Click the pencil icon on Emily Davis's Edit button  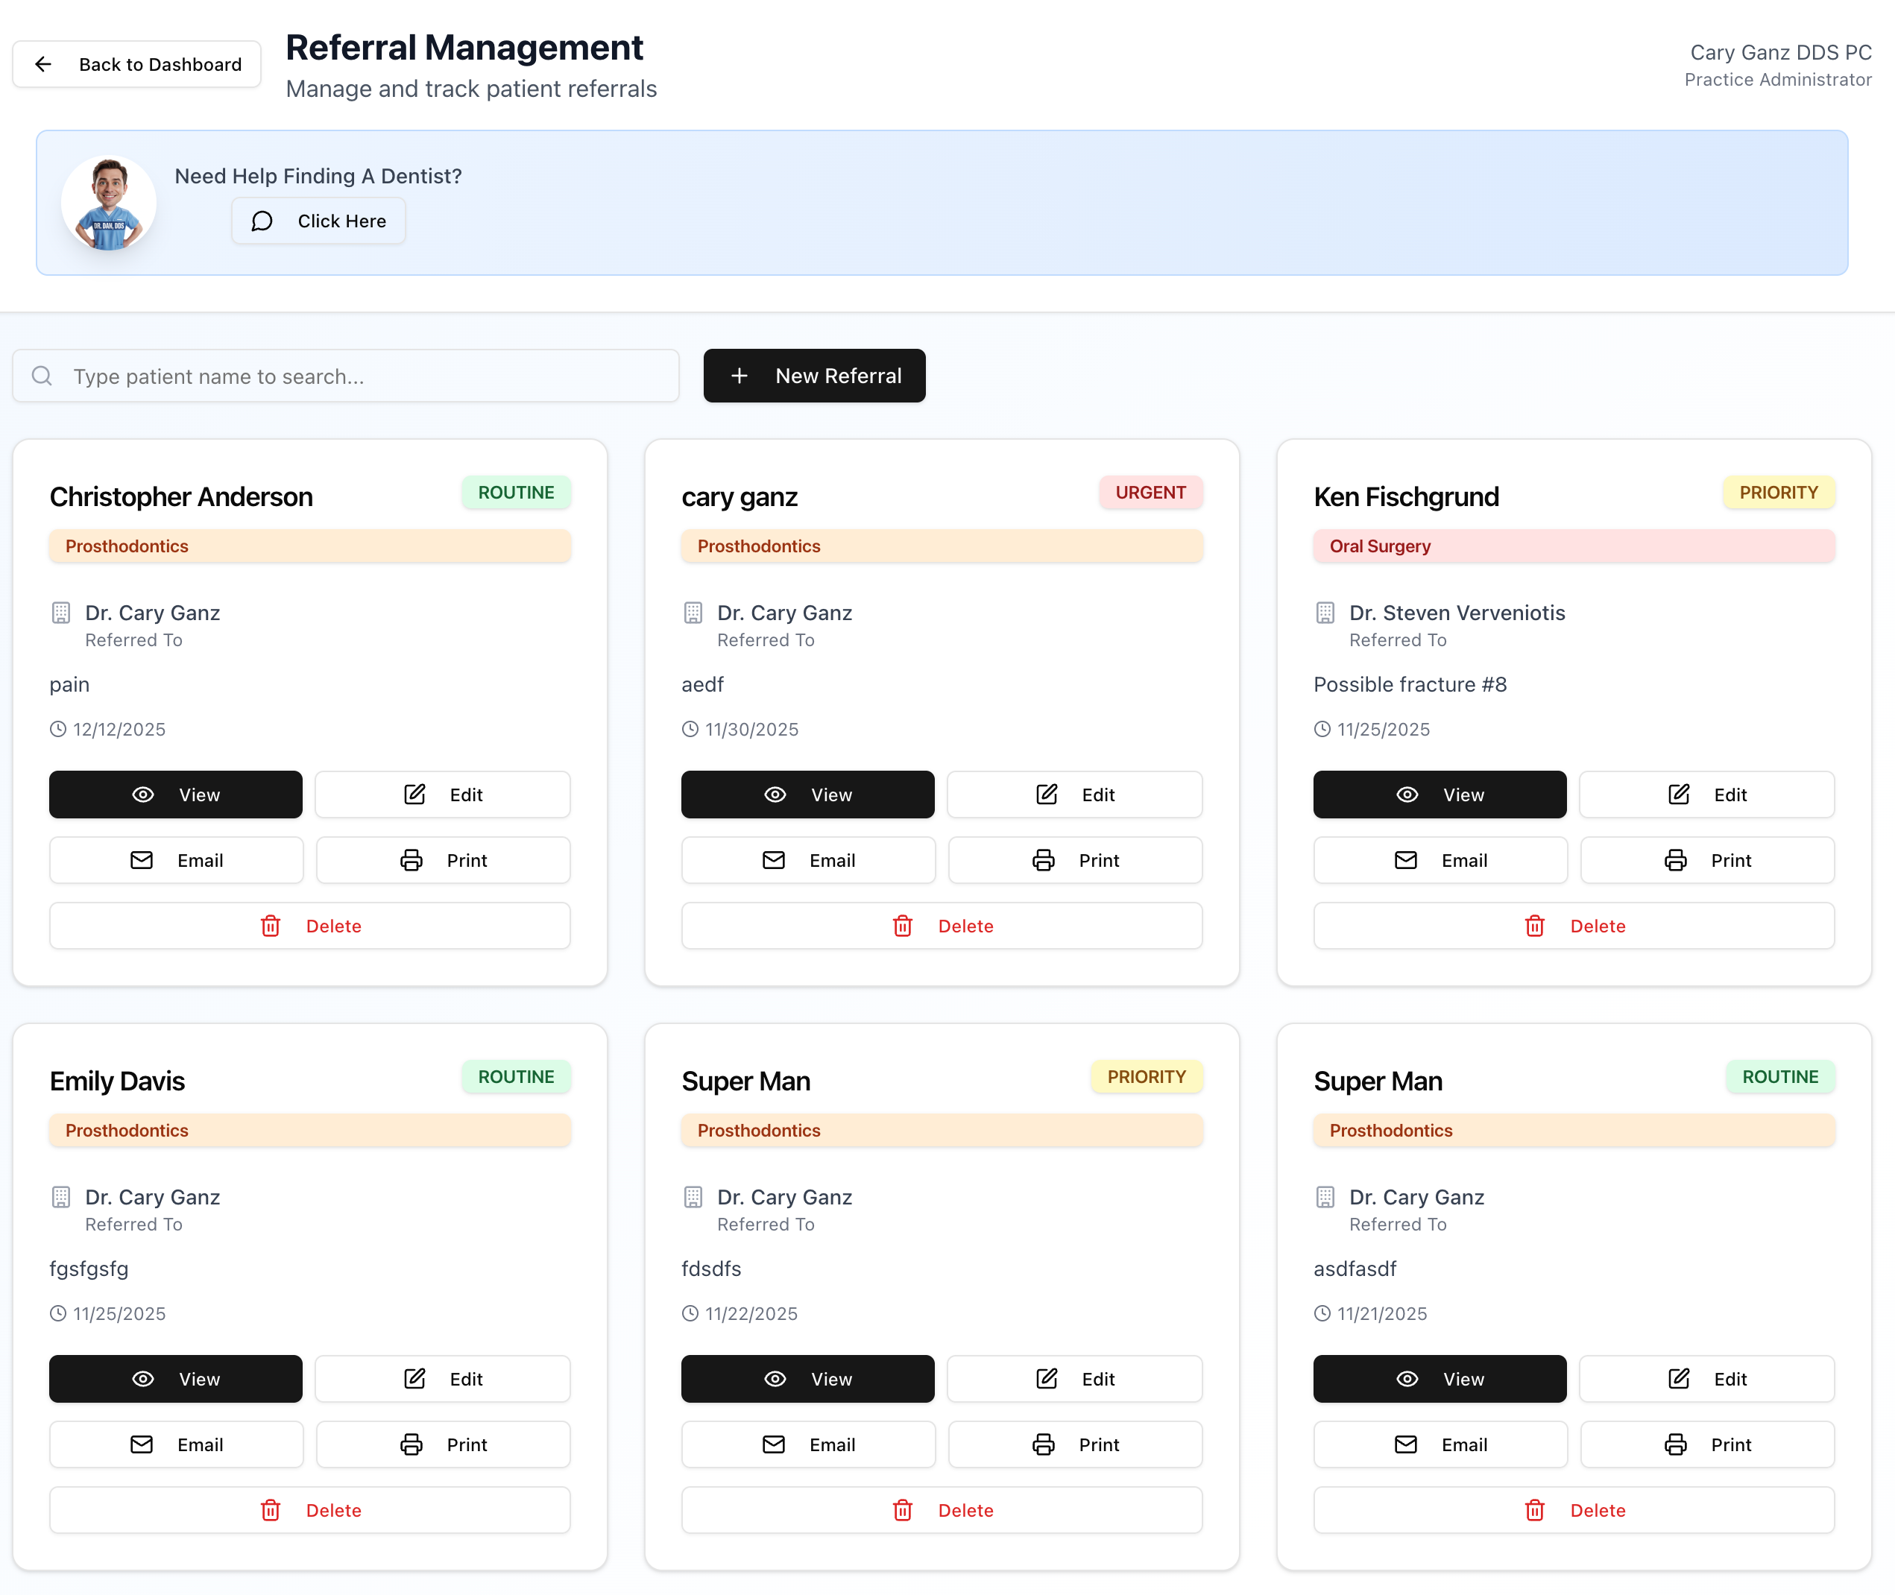click(x=414, y=1379)
